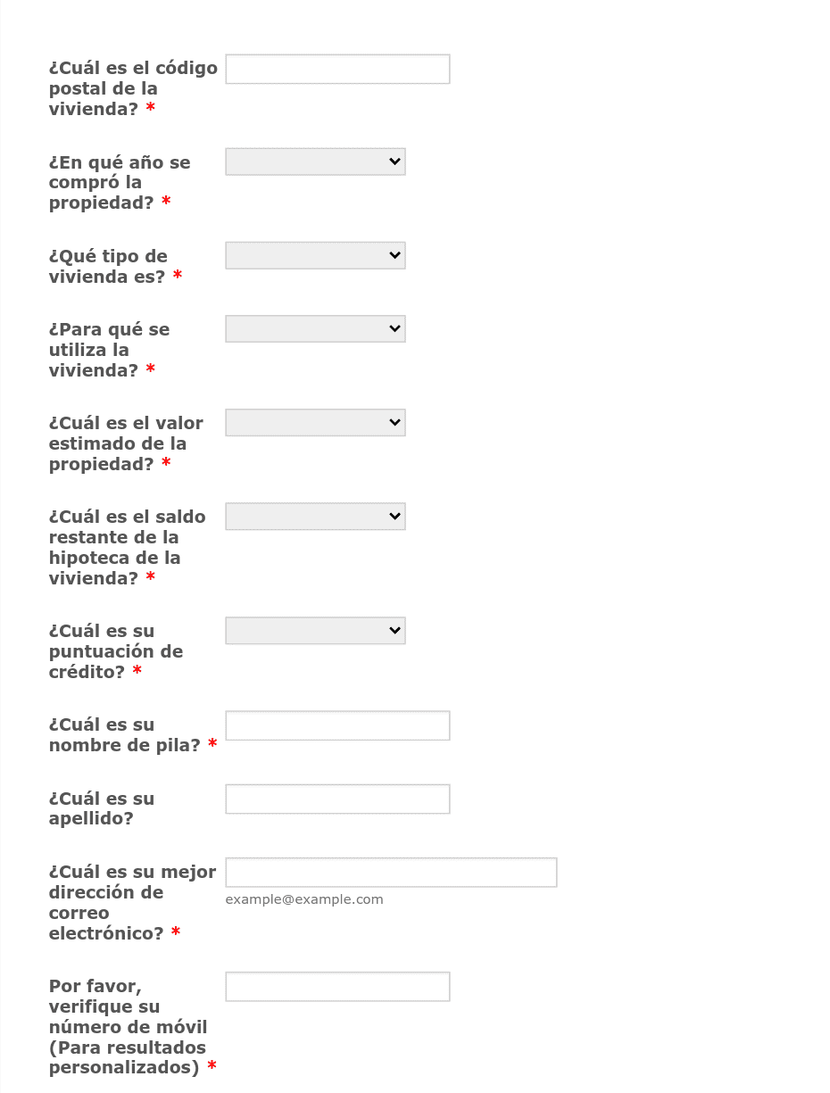This screenshot has height=1093, width=830.
Task: Click the '¿Para qué se utiliza la vivienda?' label
Action: point(109,349)
